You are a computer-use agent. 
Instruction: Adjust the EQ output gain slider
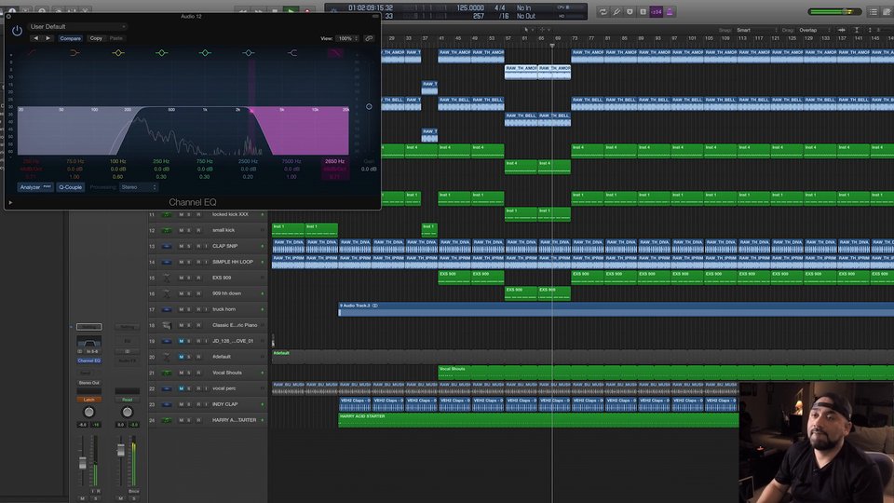coord(369,106)
